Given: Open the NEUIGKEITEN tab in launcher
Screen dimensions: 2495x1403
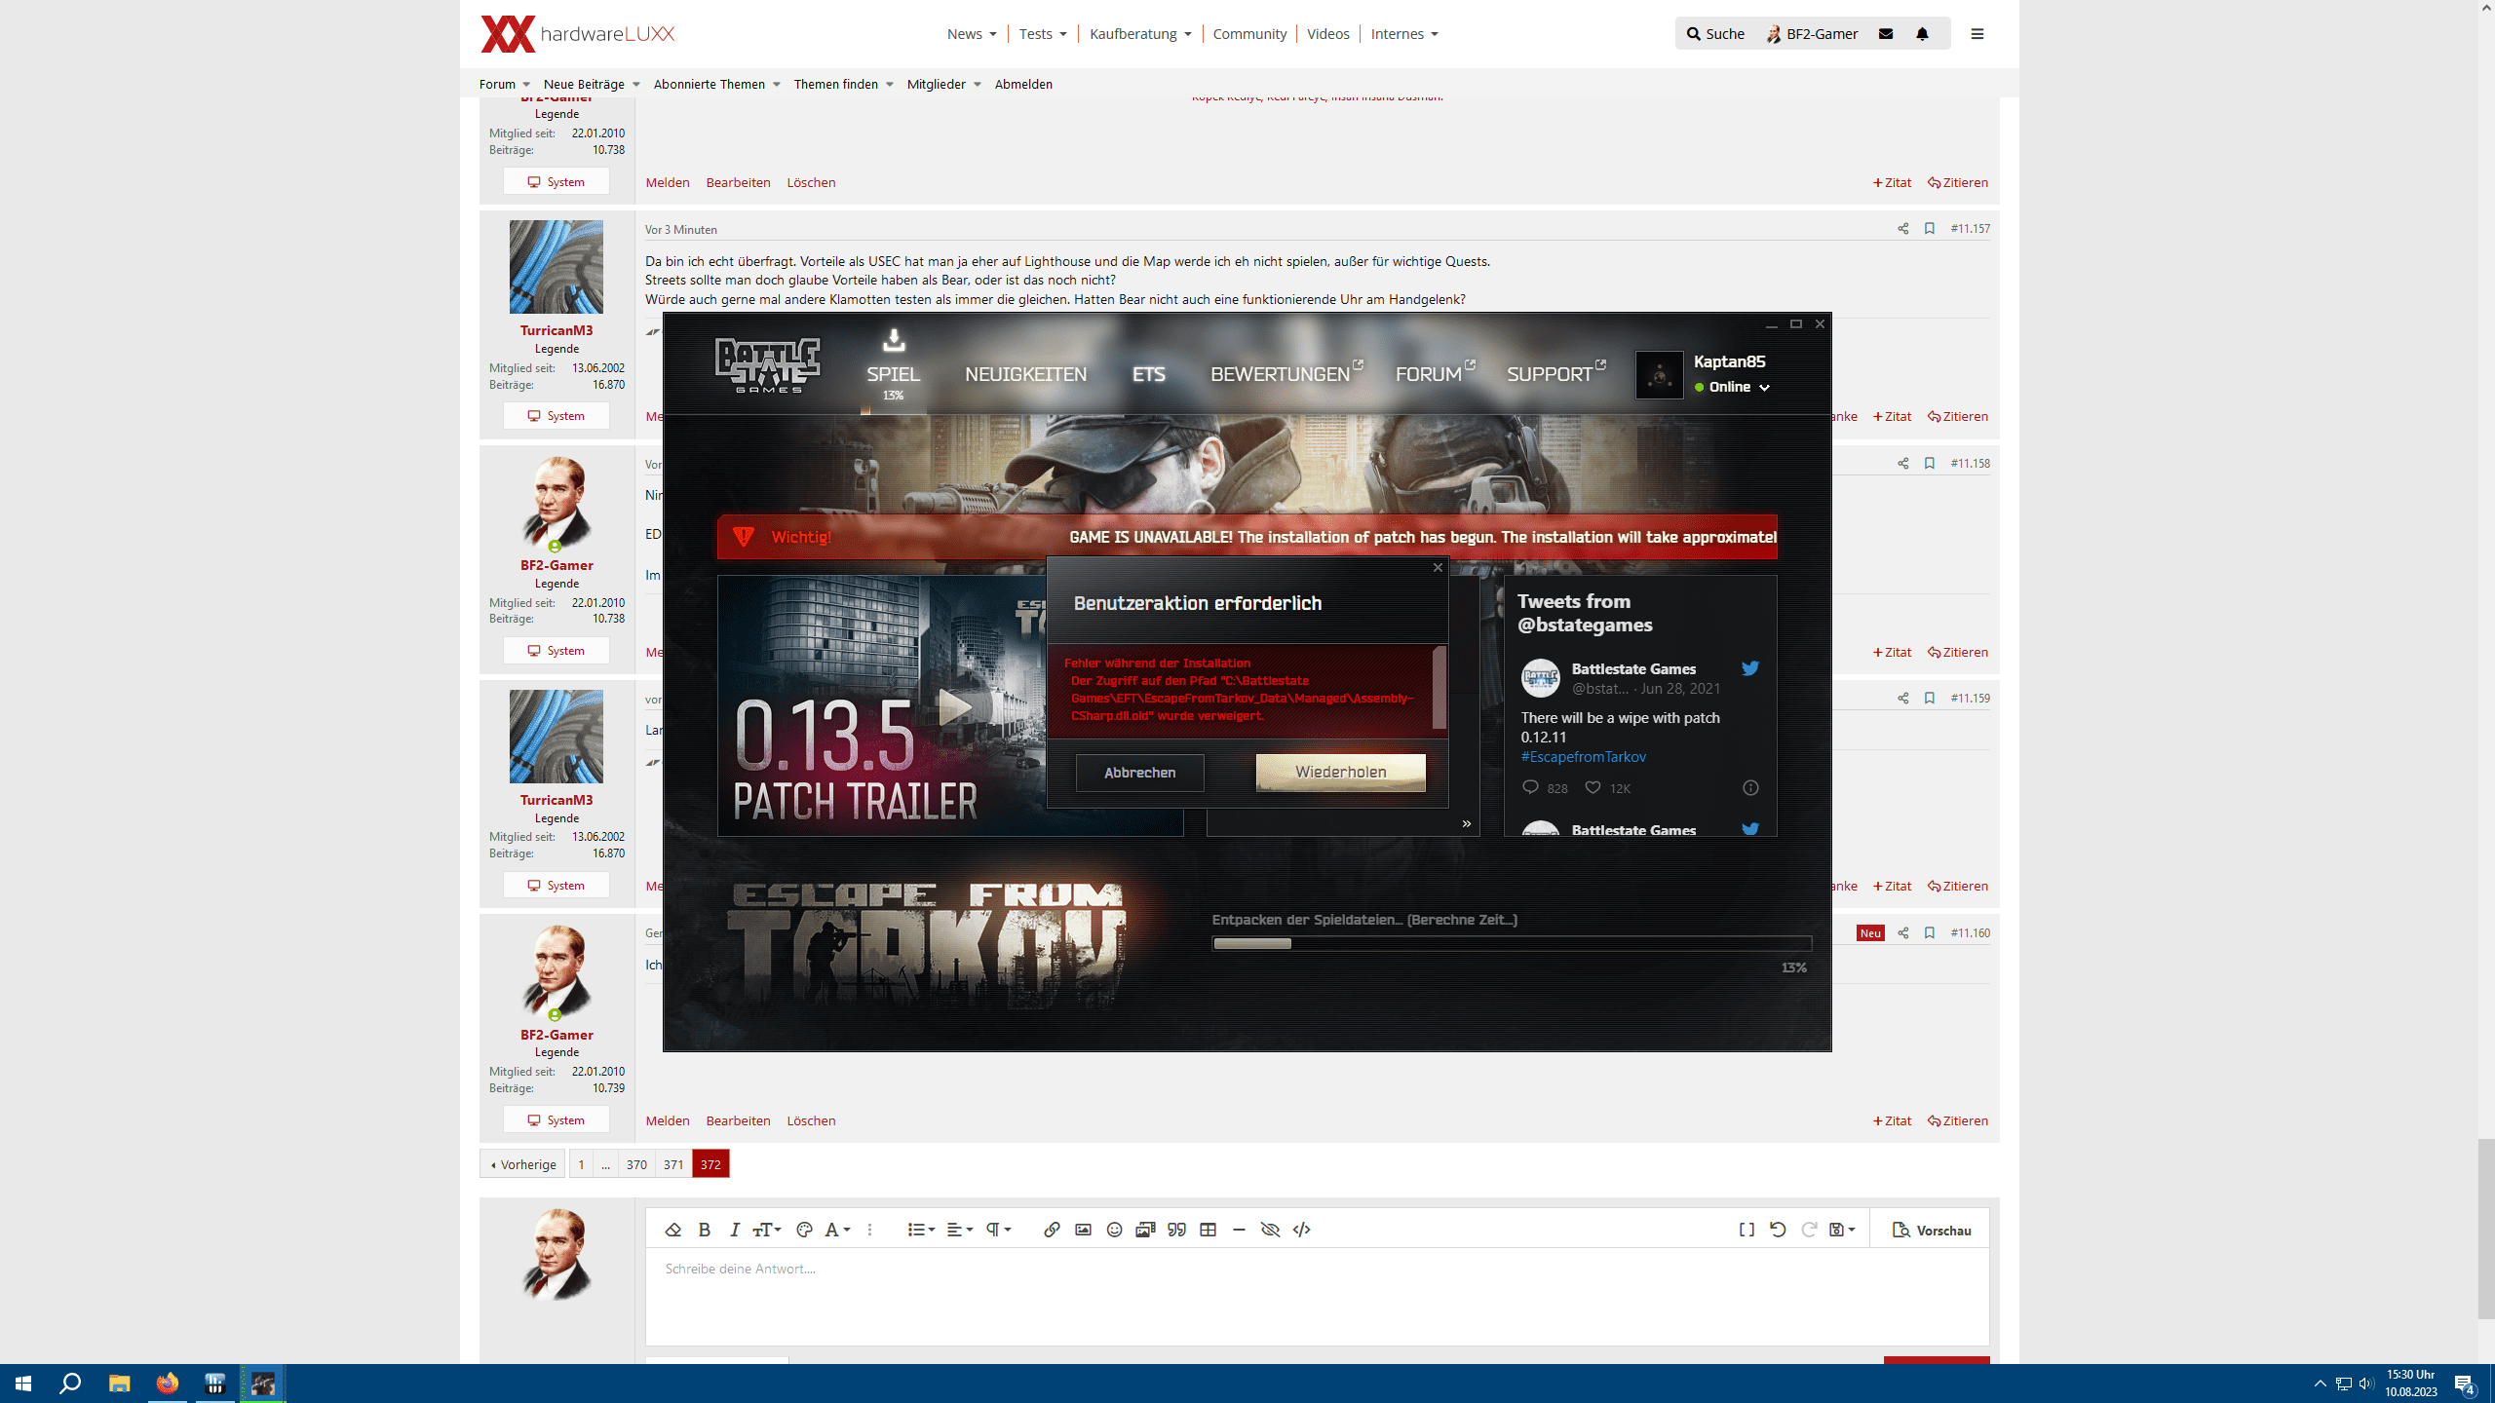Looking at the screenshot, I should tap(1025, 374).
